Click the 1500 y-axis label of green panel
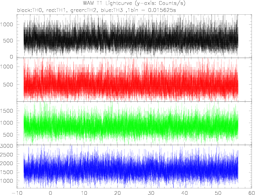255x195 pixels. [7, 111]
